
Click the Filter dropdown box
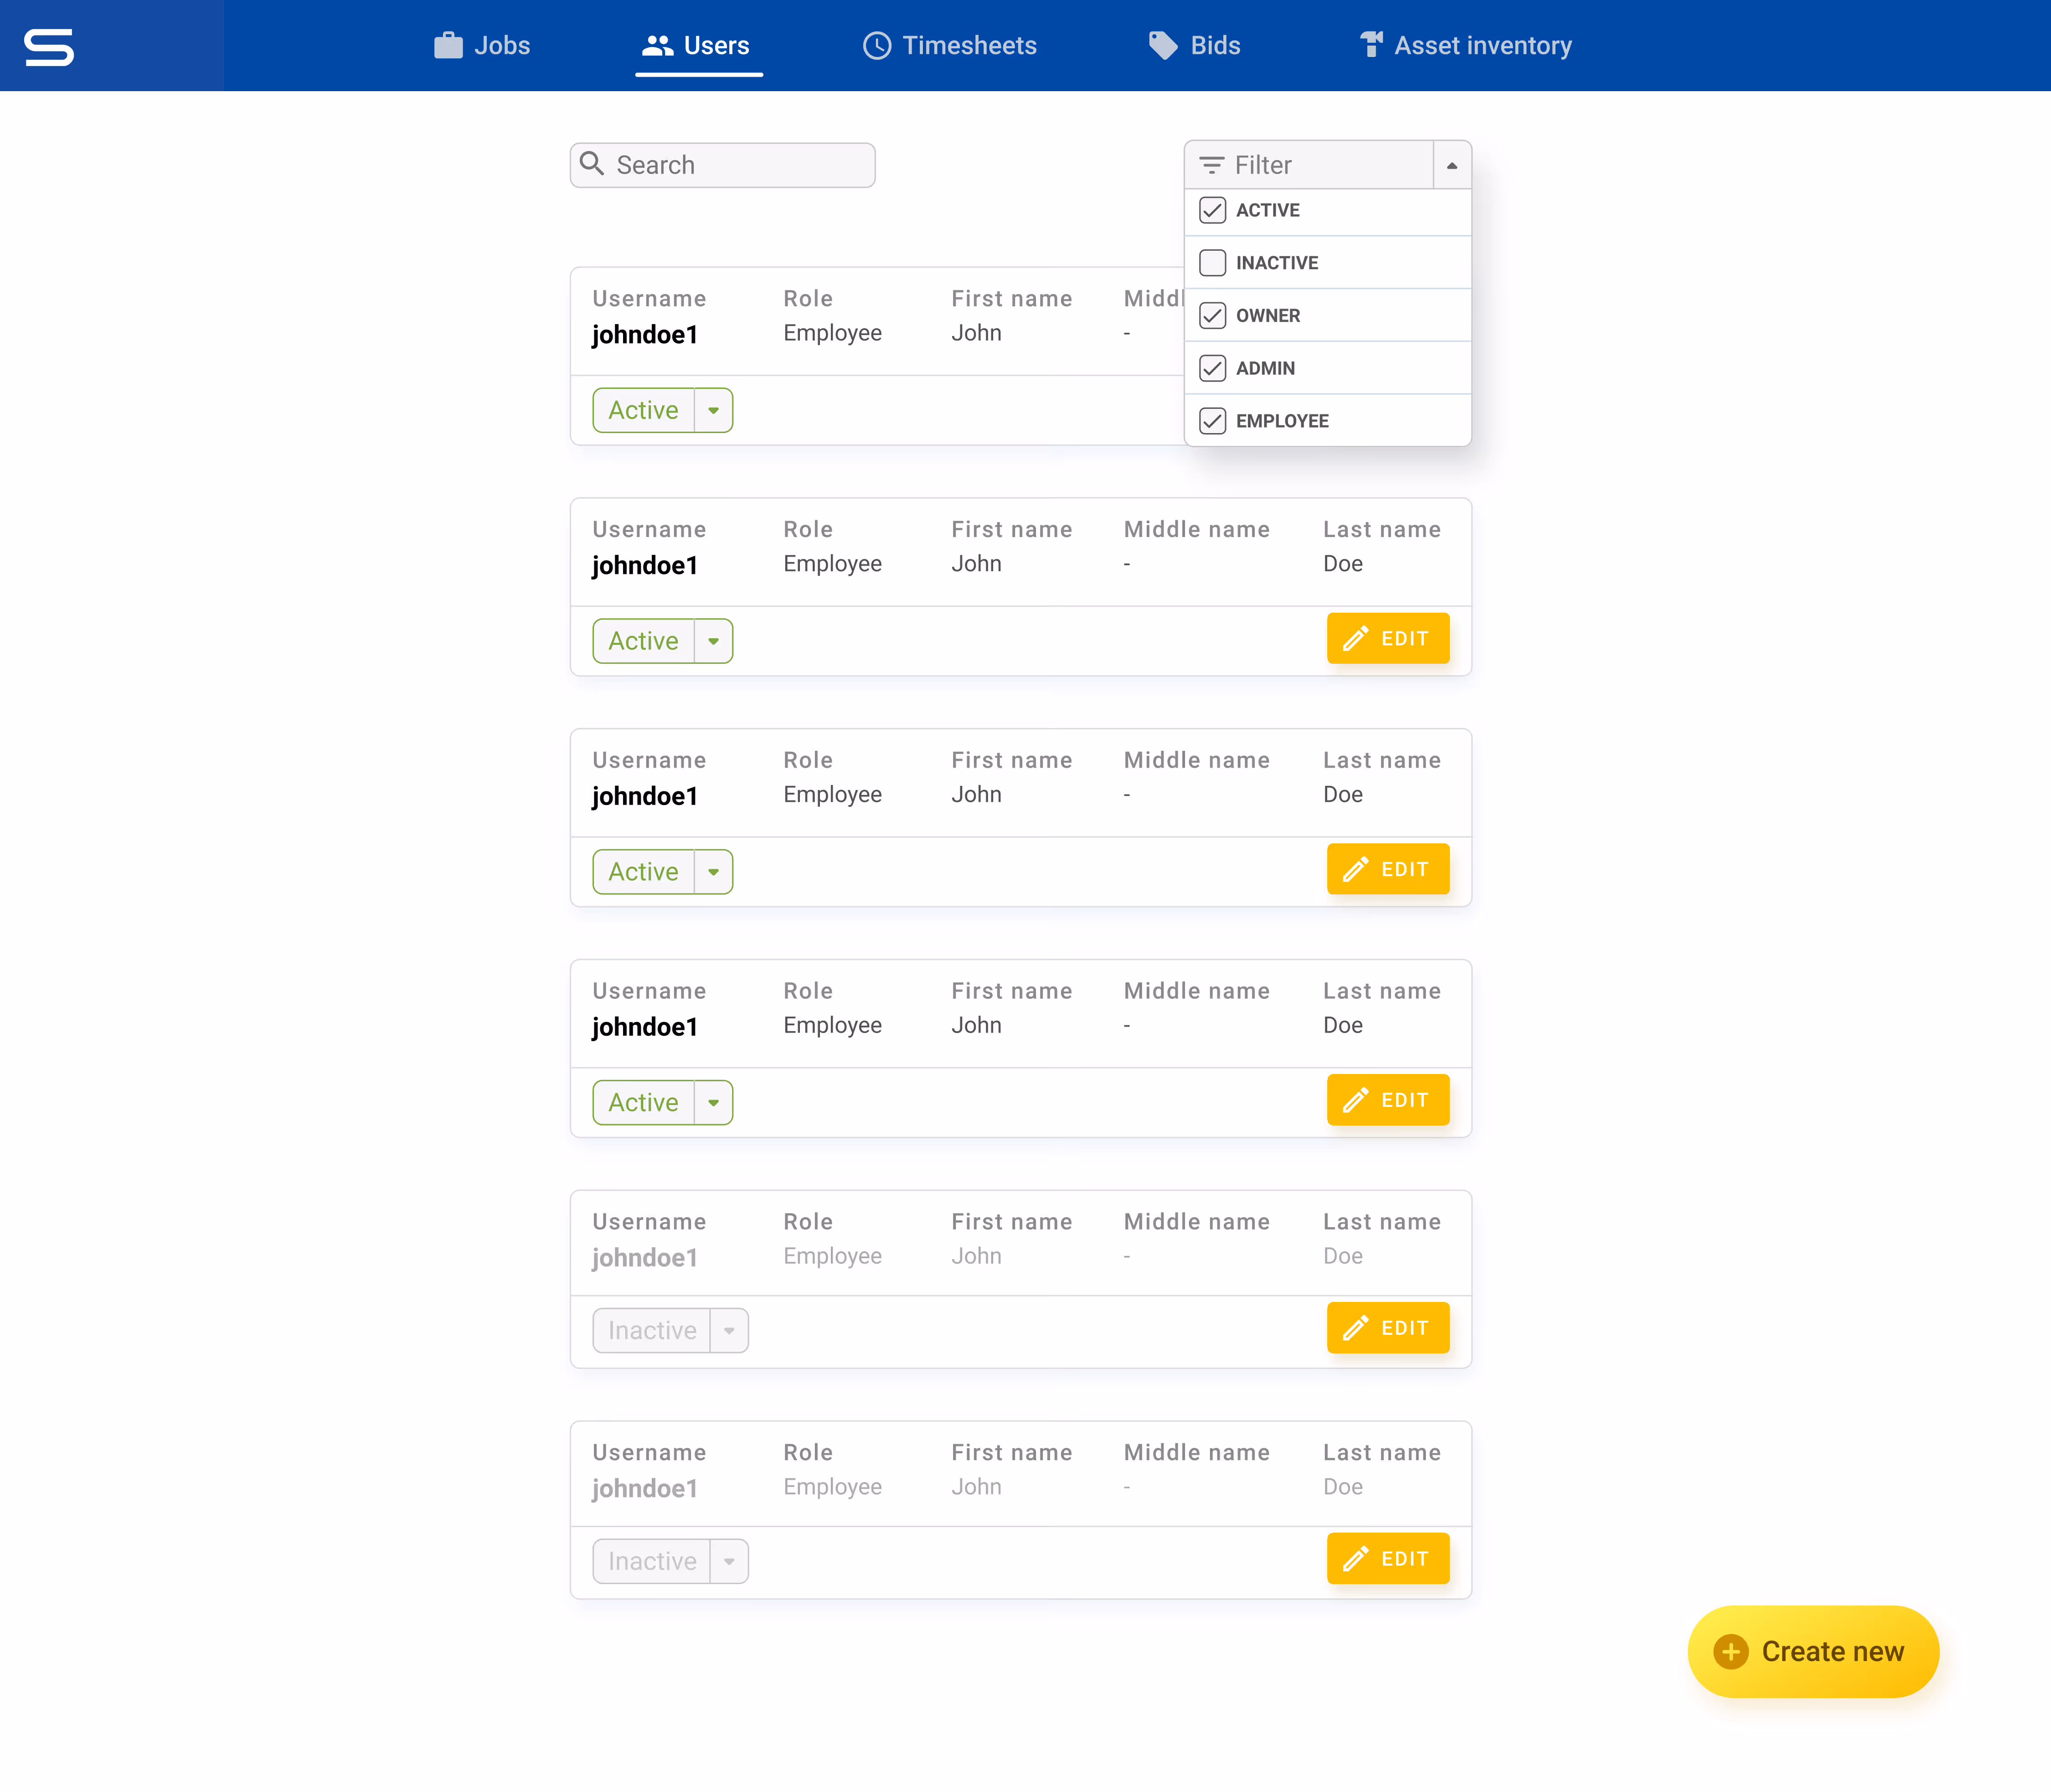coord(1309,165)
